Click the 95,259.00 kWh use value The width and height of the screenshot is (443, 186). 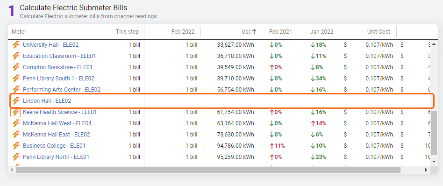tap(236, 157)
